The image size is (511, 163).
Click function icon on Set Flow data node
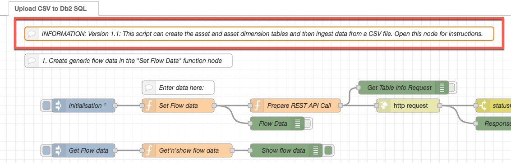point(148,106)
